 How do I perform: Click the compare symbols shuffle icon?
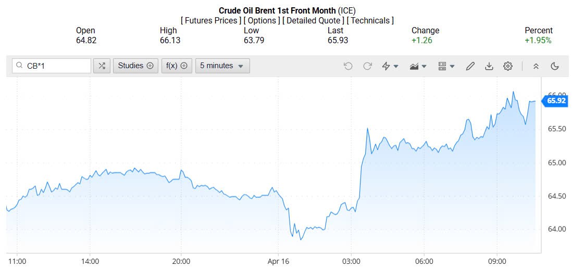point(102,66)
